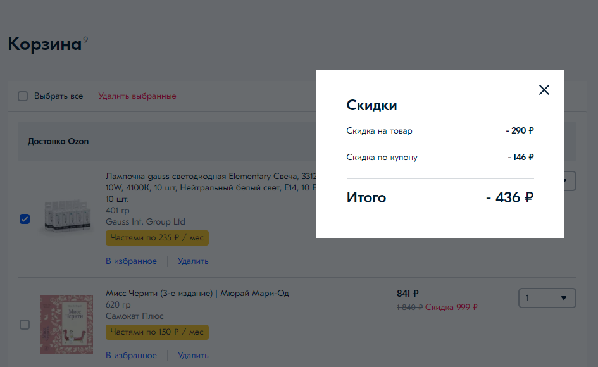Expand quantity dropdown for Мисс Черити book
This screenshot has width=598, height=367.
547,298
